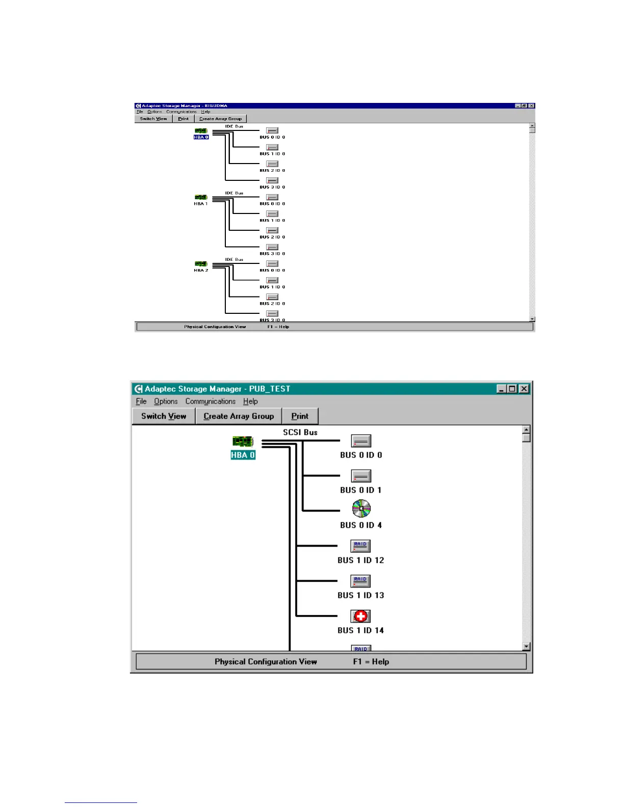Open the File menu in PUB_TEST window
624x807 pixels.
141,401
